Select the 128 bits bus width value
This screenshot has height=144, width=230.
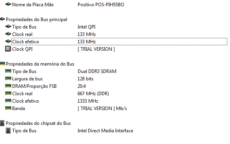tap(86, 79)
